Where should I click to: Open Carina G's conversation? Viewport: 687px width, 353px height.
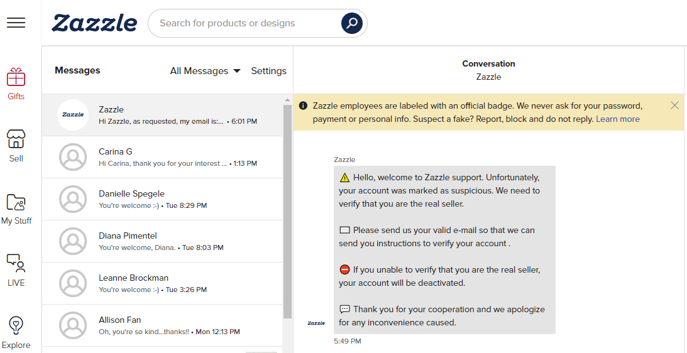pos(163,157)
